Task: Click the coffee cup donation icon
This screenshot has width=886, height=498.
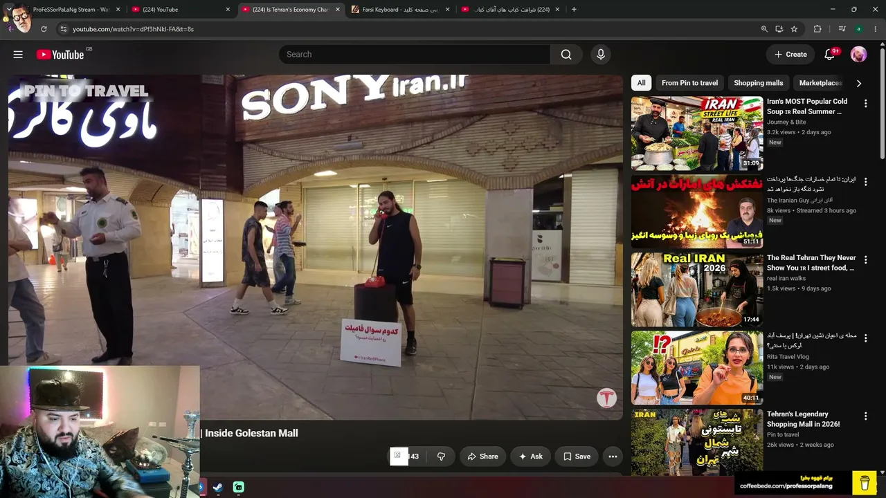Action: click(x=865, y=482)
